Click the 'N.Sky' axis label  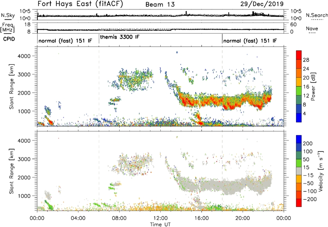coord(8,15)
